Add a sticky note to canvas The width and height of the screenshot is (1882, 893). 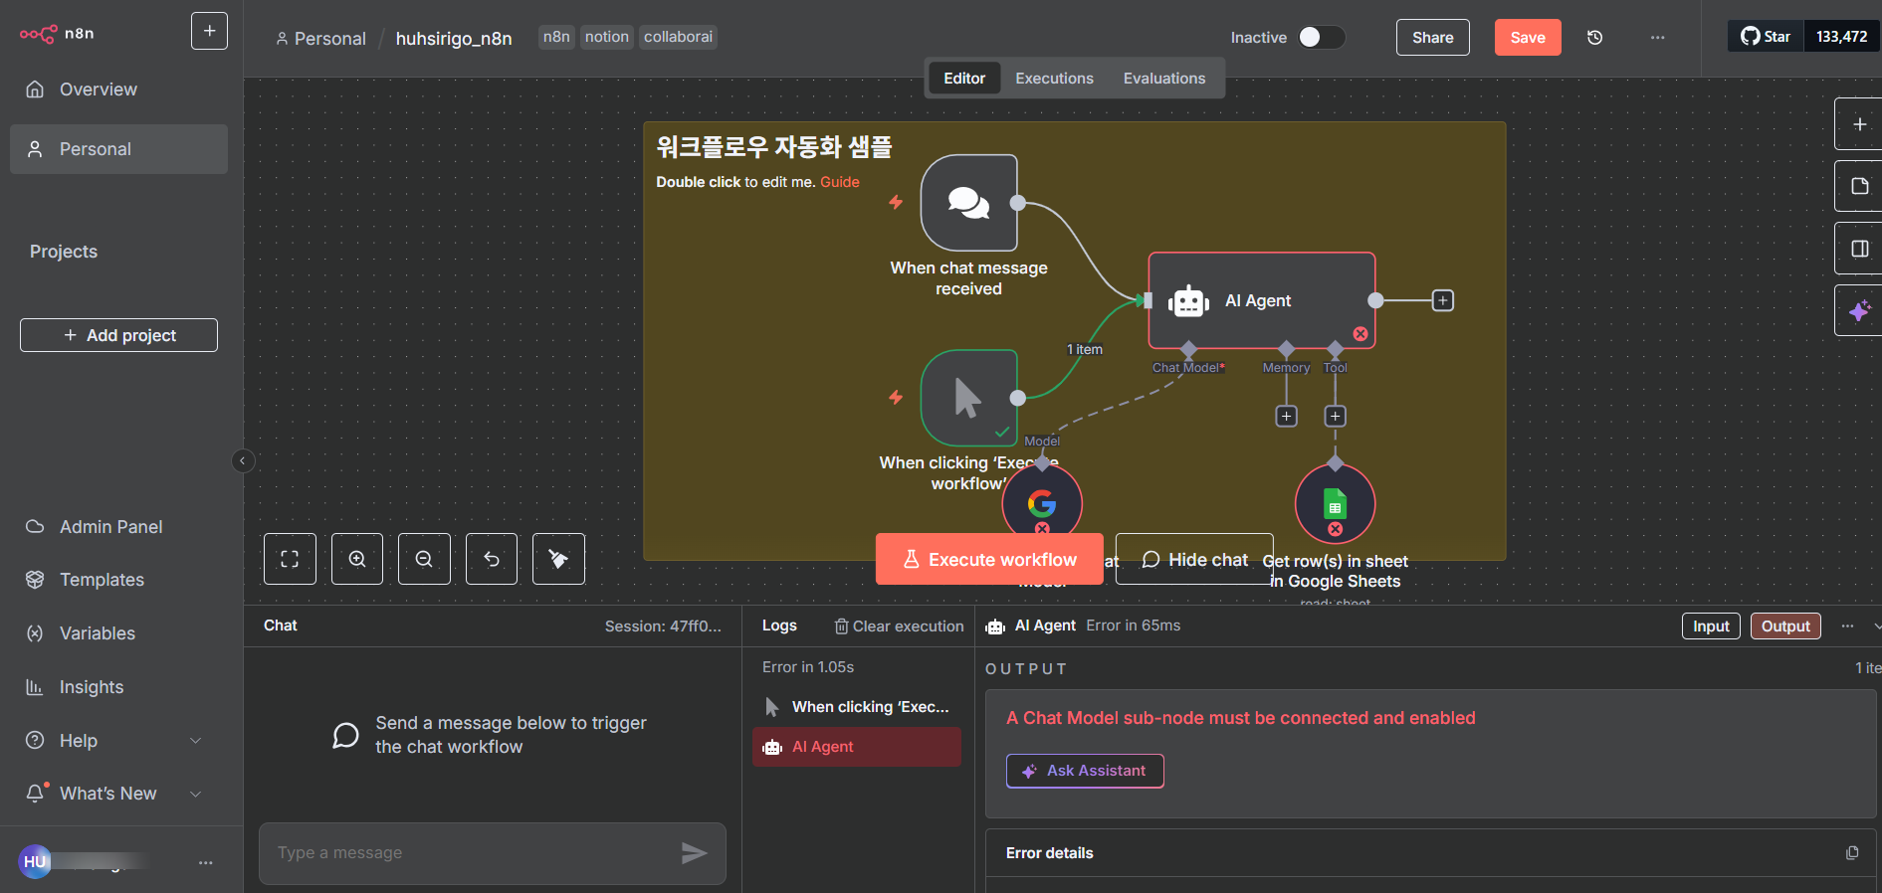[1859, 186]
